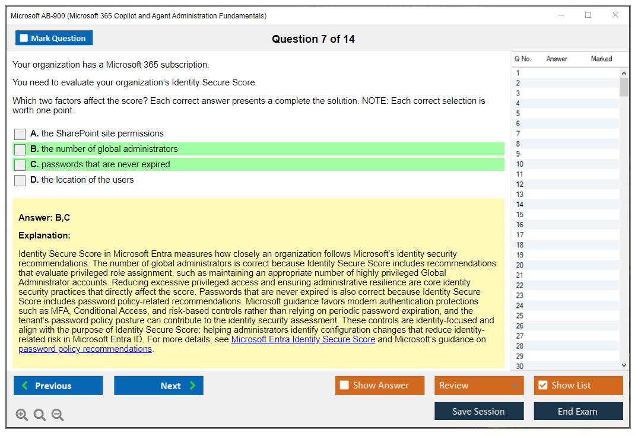Go to the Next question
The image size is (638, 436).
(158, 385)
